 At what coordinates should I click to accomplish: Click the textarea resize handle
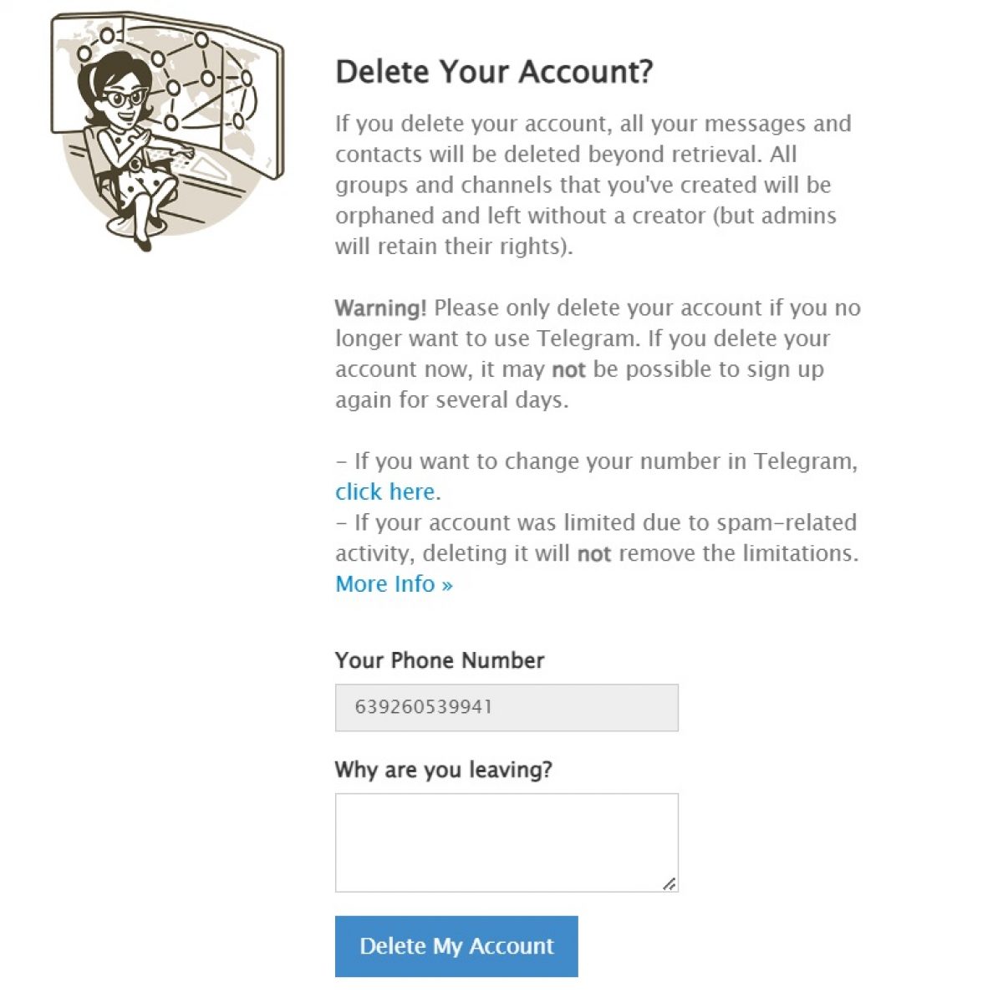(670, 883)
